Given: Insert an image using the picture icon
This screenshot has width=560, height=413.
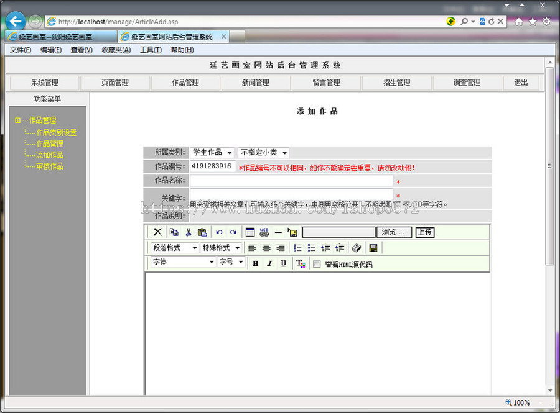Looking at the screenshot, I should (292, 232).
